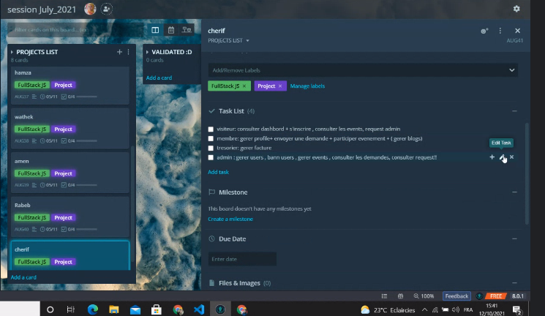
Task: Check the 'membre: gerer profile' task
Action: click(211, 138)
